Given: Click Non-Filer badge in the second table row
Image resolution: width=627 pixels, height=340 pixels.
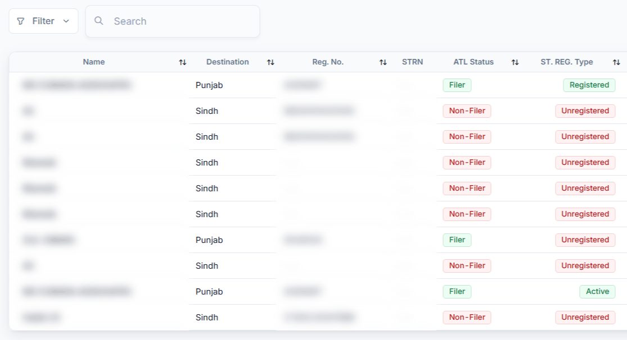Looking at the screenshot, I should coord(467,111).
